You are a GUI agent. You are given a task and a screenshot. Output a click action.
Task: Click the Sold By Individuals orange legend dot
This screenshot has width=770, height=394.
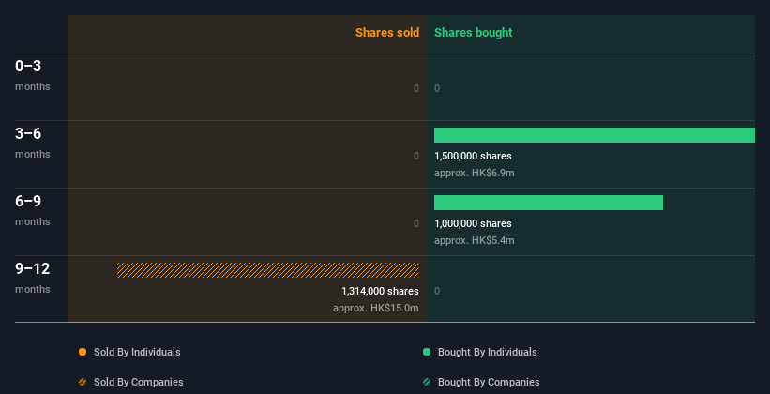pyautogui.click(x=83, y=352)
